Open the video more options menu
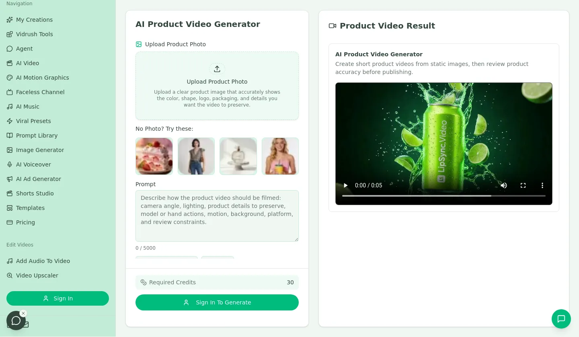This screenshot has height=337, width=579. click(542, 185)
